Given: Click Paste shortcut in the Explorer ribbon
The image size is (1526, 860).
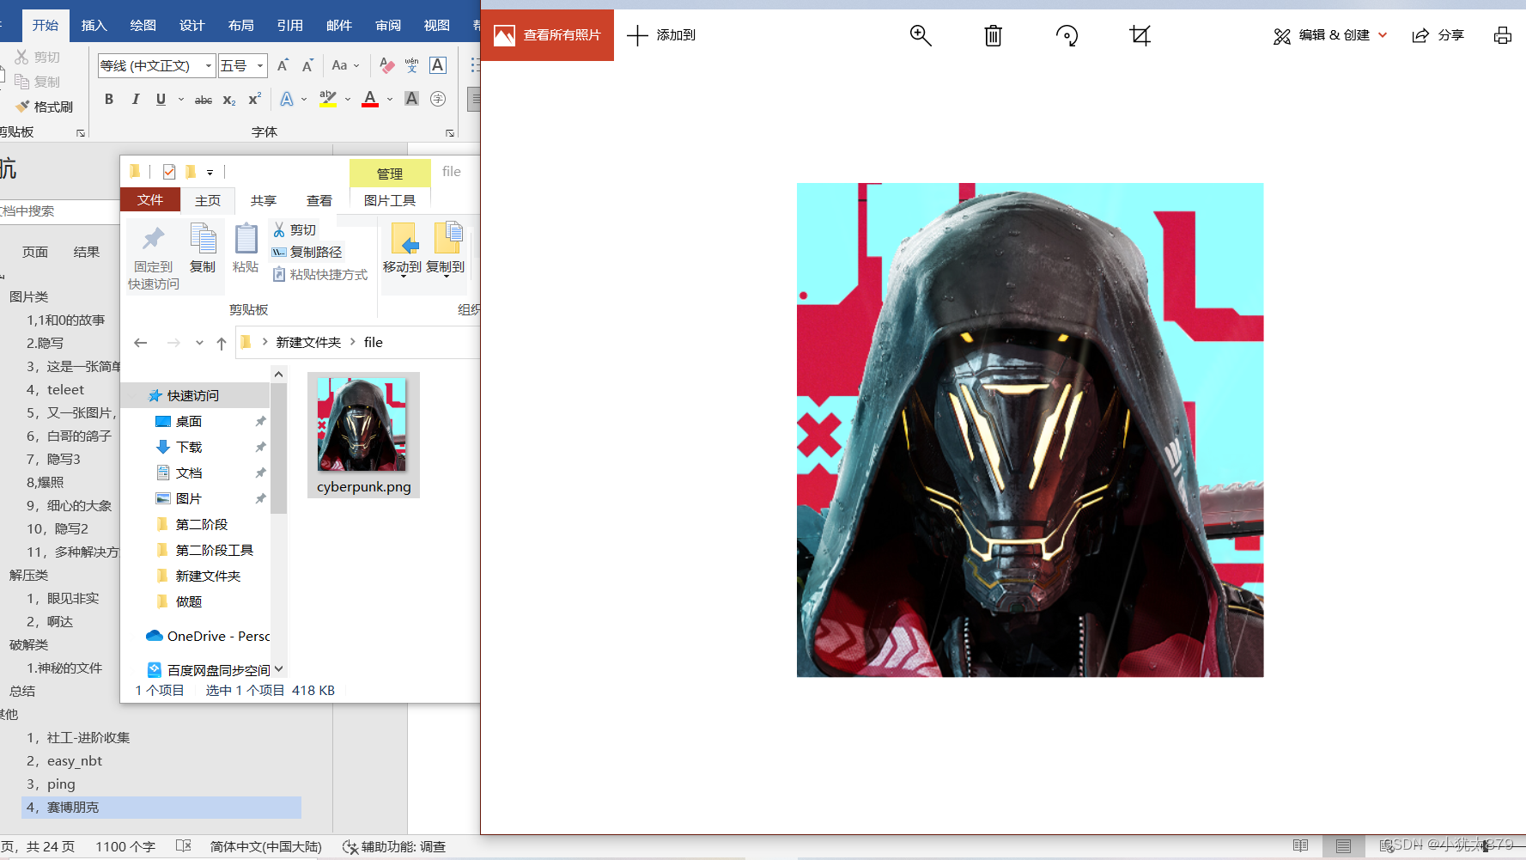Looking at the screenshot, I should click(320, 274).
